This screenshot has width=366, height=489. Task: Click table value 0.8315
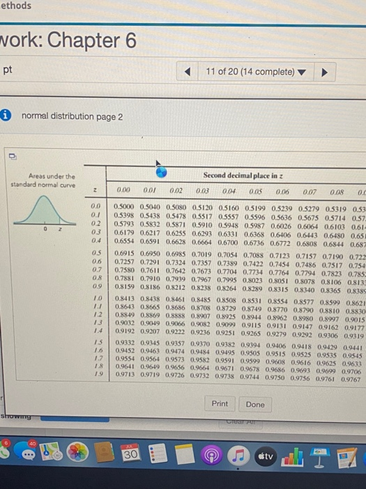278,289
